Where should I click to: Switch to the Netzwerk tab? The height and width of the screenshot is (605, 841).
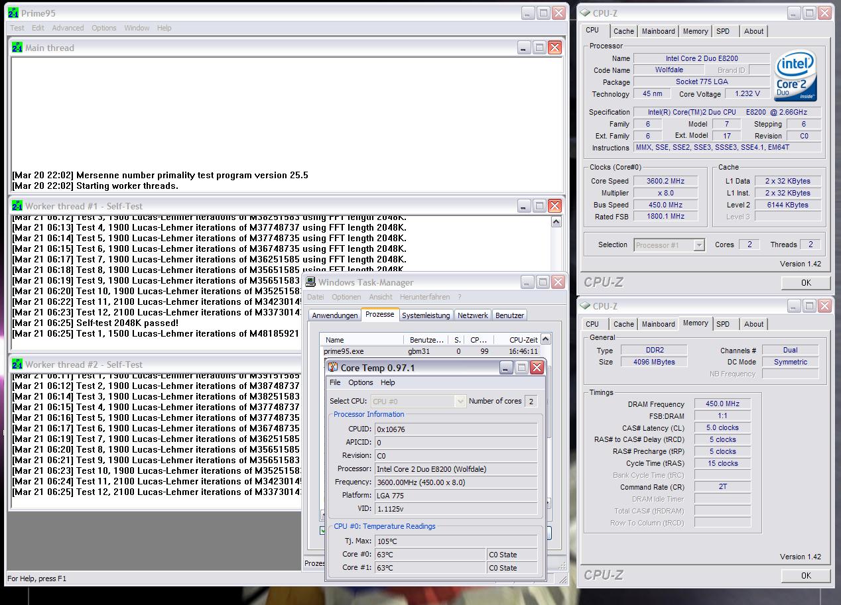tap(473, 315)
